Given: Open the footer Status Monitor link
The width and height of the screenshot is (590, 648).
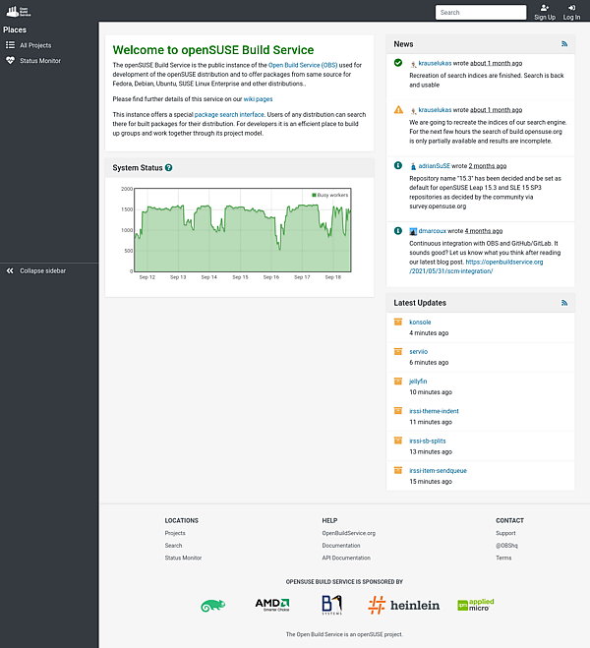Looking at the screenshot, I should (183, 558).
